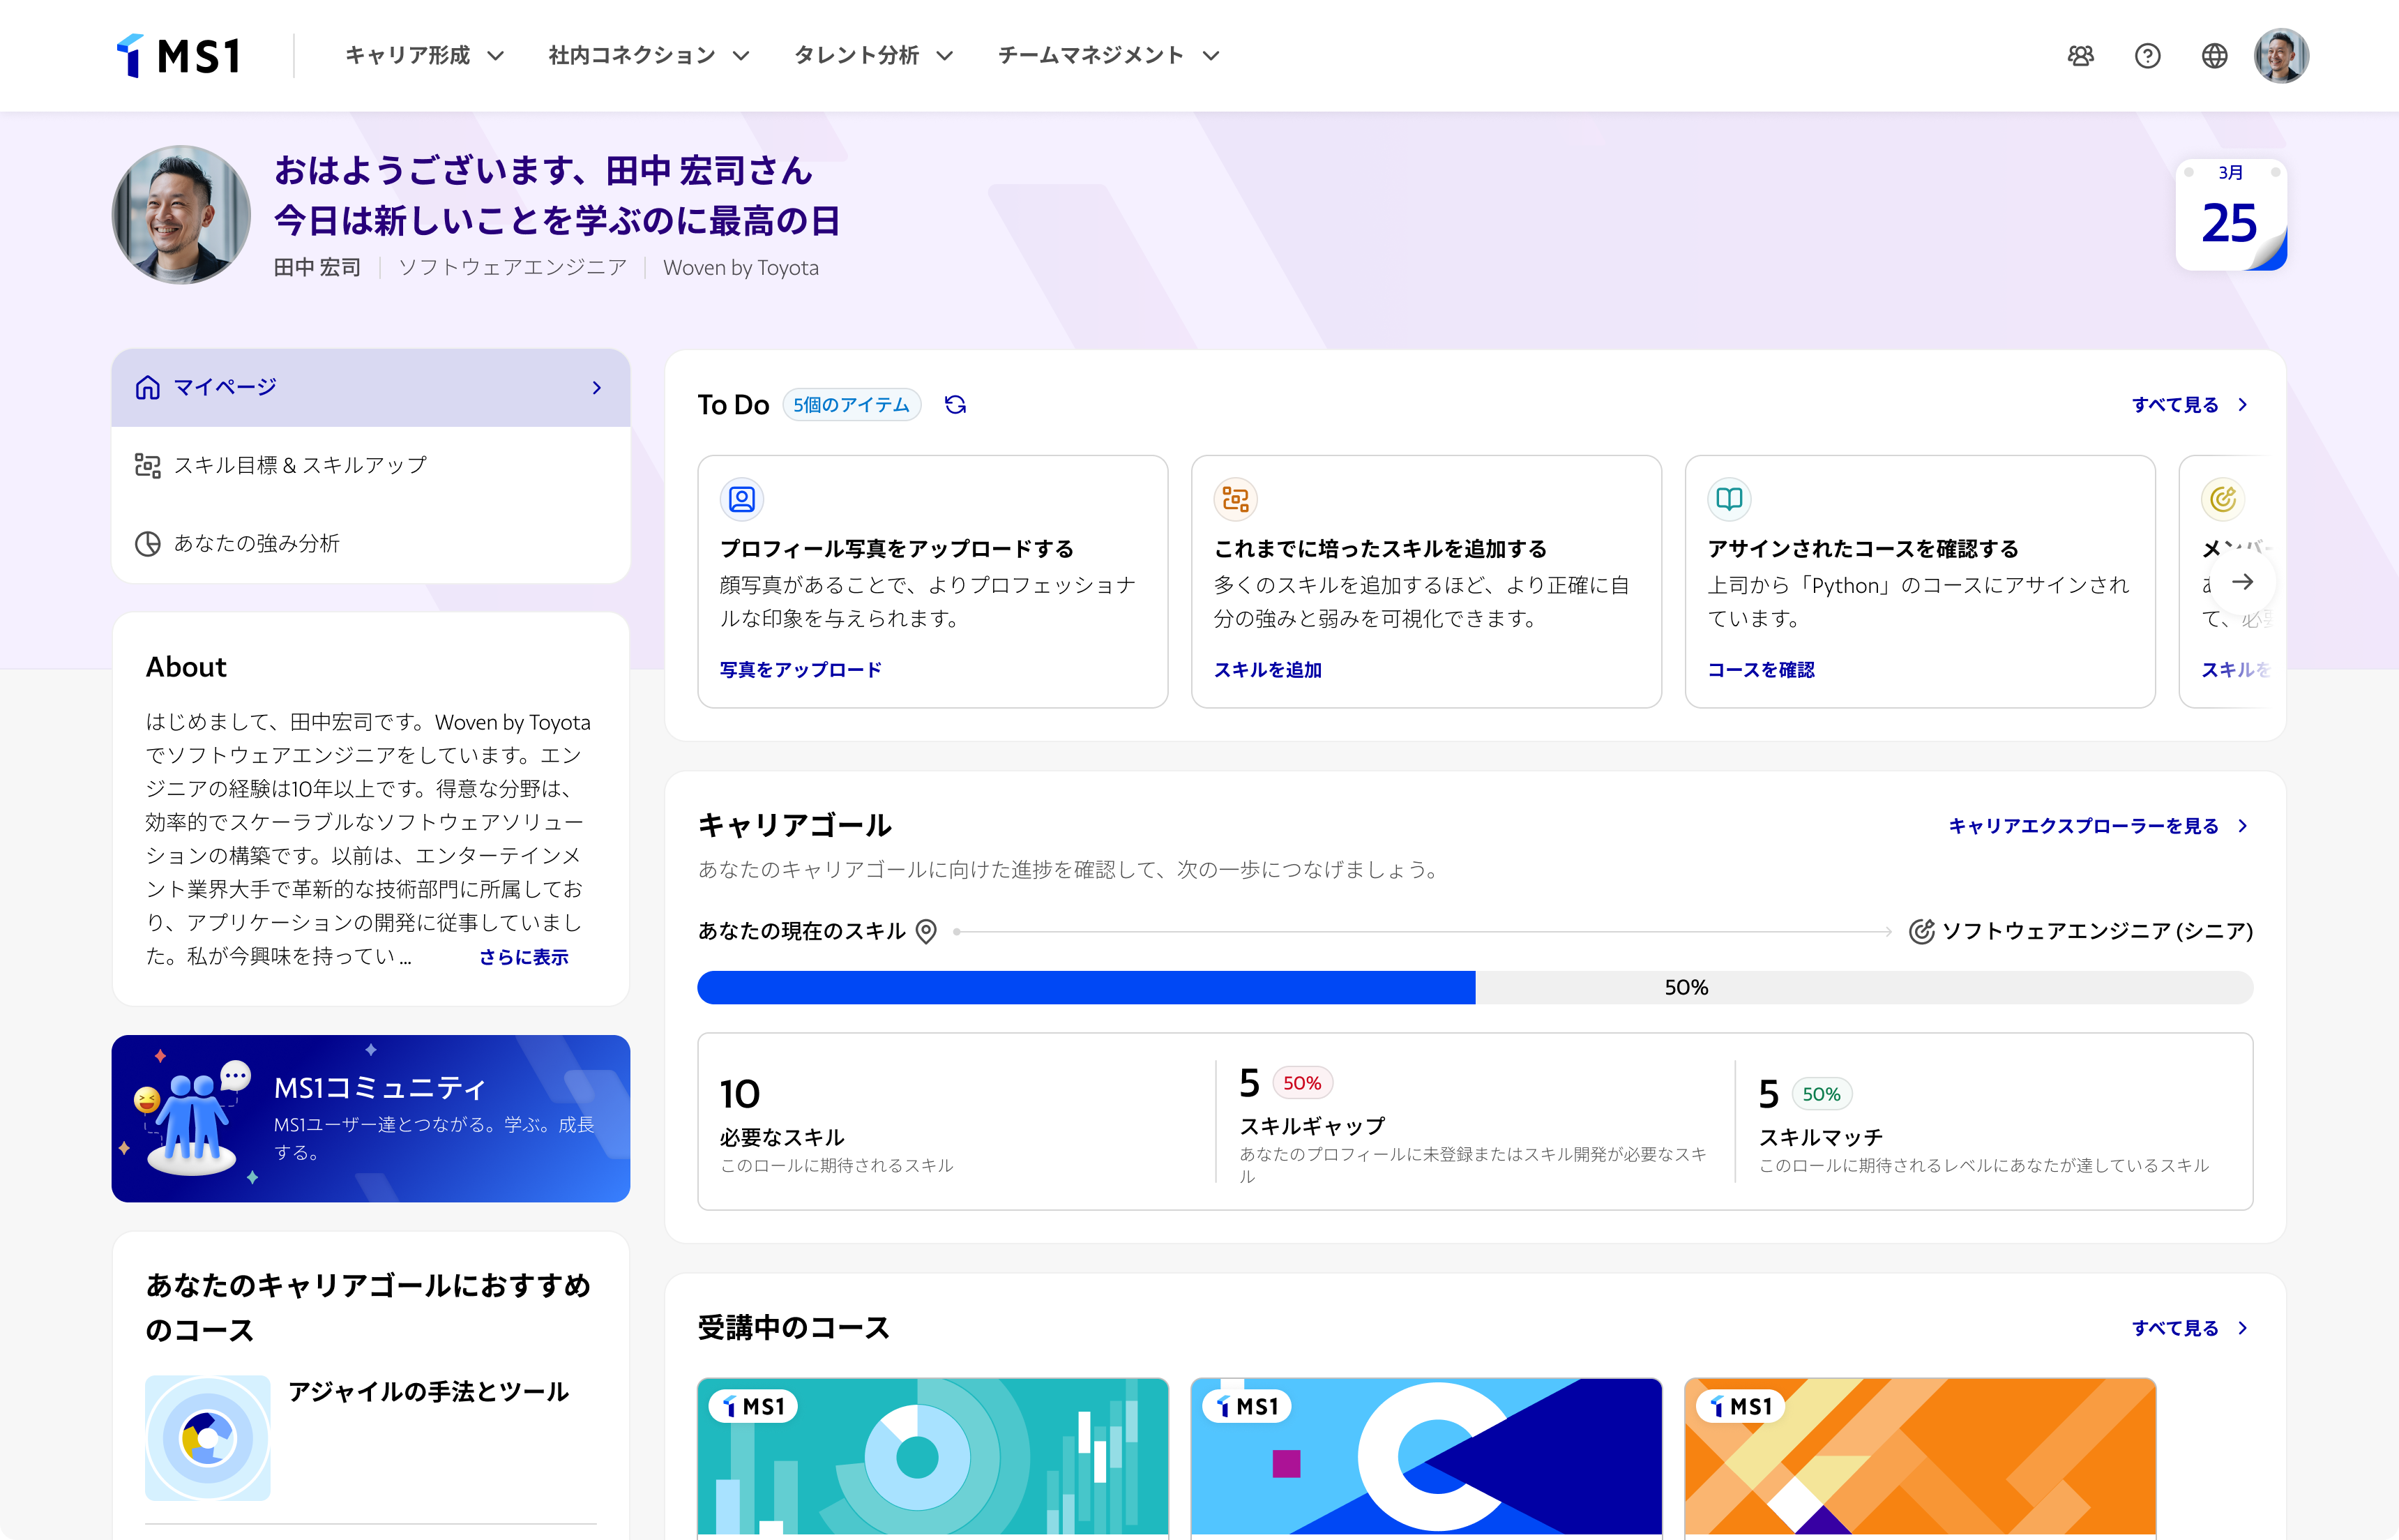This screenshot has width=2399, height=1540.
Task: Open the help question mark icon
Action: point(2147,56)
